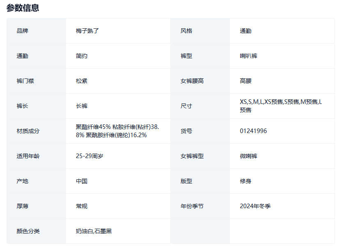
Task: Click the 微喇裤 value
Action: click(x=248, y=156)
